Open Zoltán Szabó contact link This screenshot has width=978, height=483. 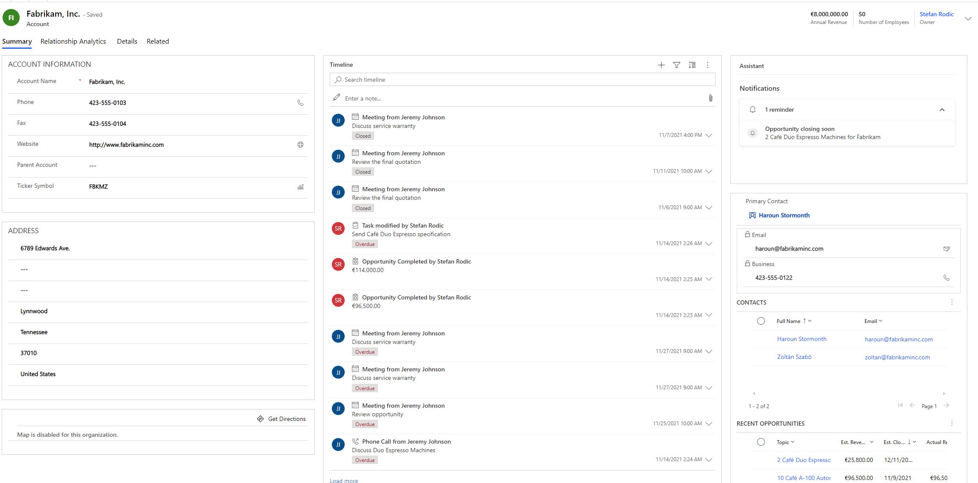[x=794, y=357]
